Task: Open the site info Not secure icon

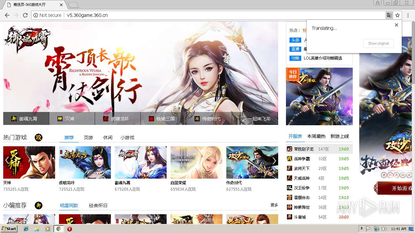Action: (36, 15)
